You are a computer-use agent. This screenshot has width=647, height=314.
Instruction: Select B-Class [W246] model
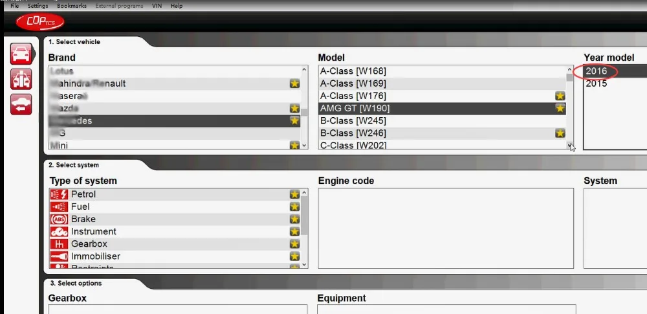click(x=443, y=133)
